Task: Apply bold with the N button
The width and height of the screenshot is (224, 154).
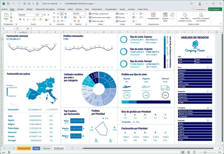Action: point(20,19)
